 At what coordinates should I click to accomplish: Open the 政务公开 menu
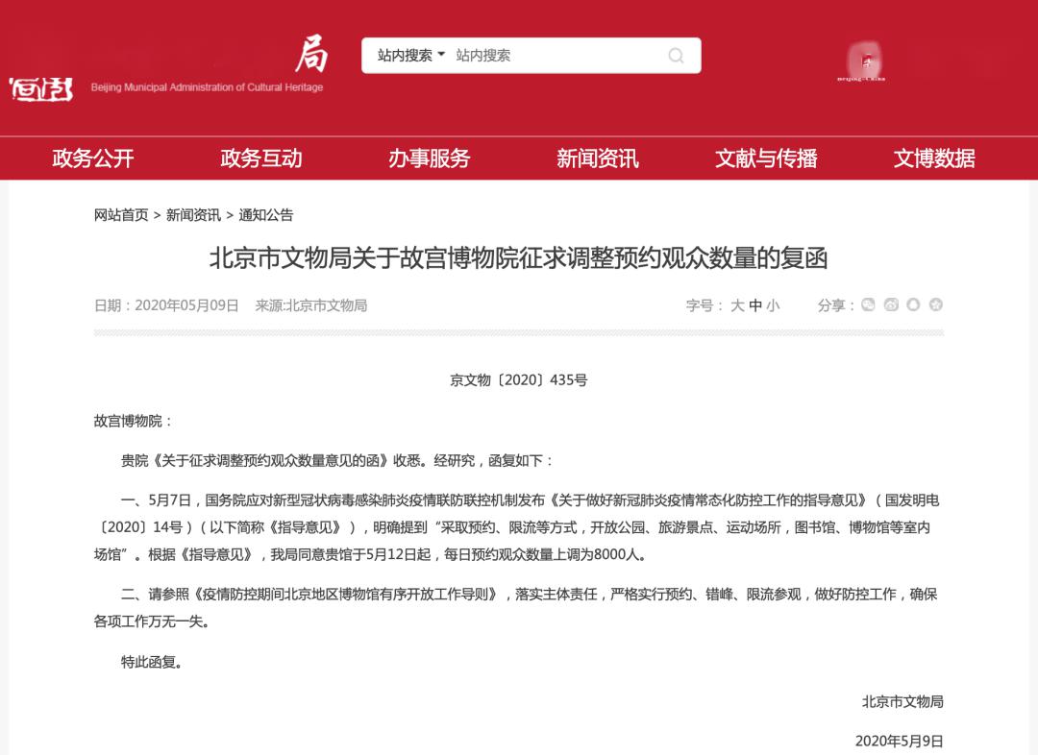[92, 158]
